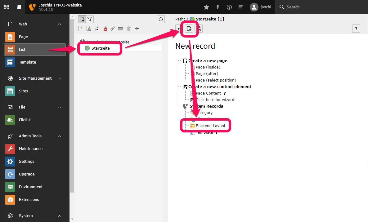Image resolution: width=368 pixels, height=222 pixels.
Task: Click the TYPO3 logo in the top bar
Action: pyautogui.click(x=32, y=7)
